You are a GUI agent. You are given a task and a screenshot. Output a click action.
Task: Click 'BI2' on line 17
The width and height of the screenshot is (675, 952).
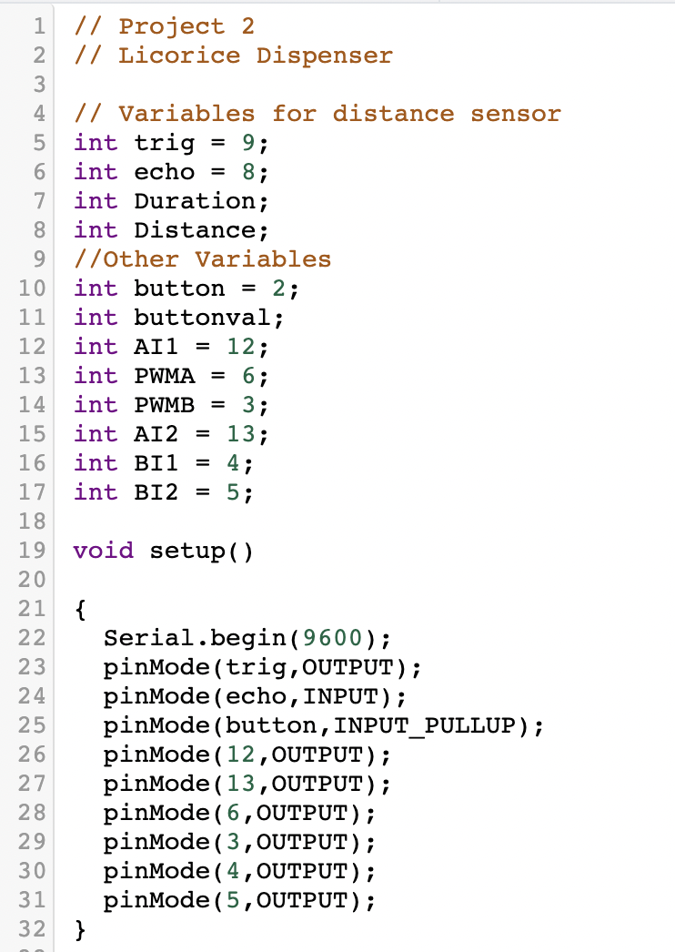click(x=156, y=492)
